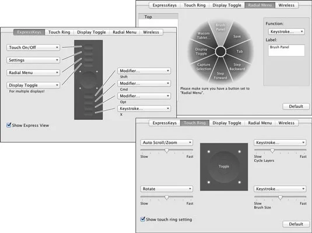The height and width of the screenshot is (233, 312).
Task: Open the Rotate function dropdown
Action: (x=167, y=189)
